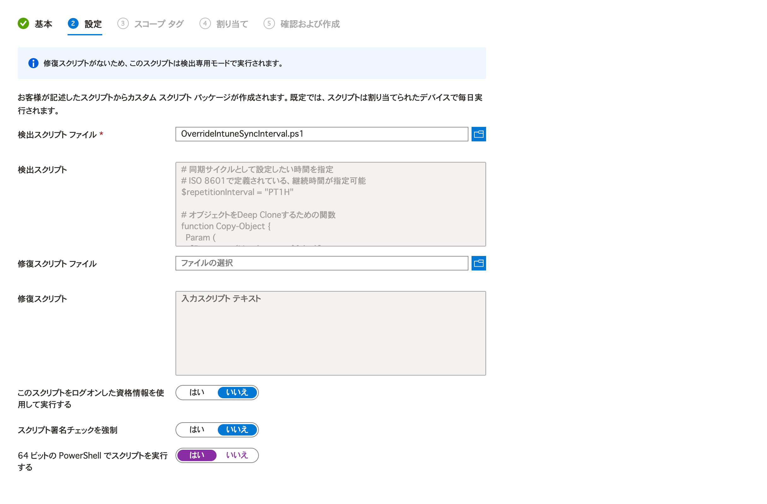
Task: Click the 修復スクリプト ファイル label
Action: (x=57, y=264)
